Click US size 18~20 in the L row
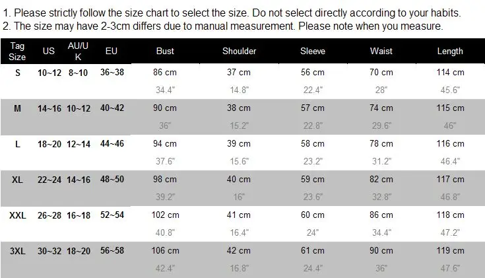This screenshot has height=278, width=485. 49,144
